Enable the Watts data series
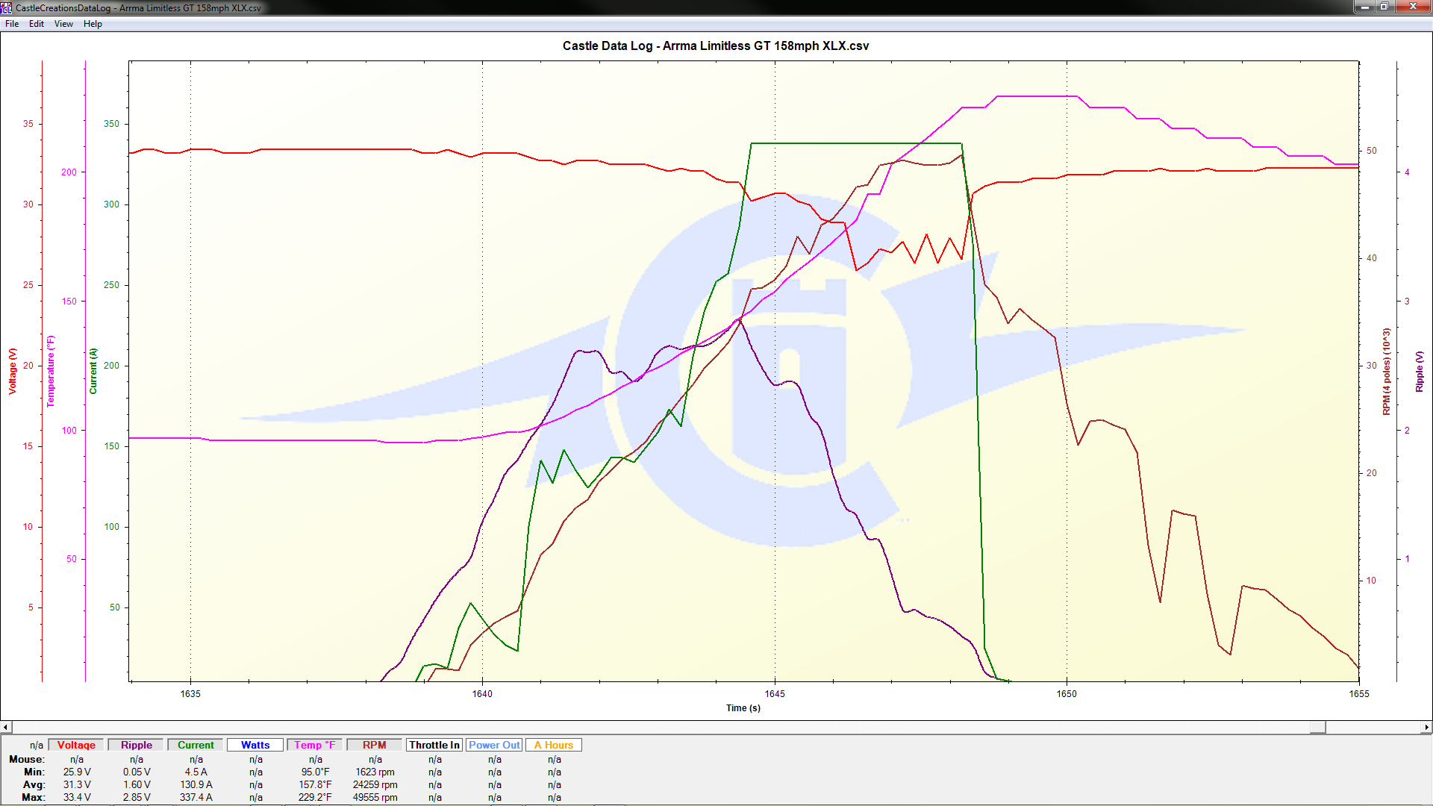The width and height of the screenshot is (1433, 806). [x=255, y=745]
